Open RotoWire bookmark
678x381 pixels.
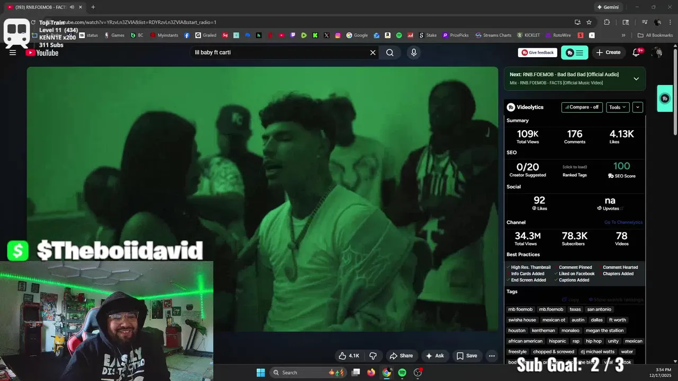558,35
